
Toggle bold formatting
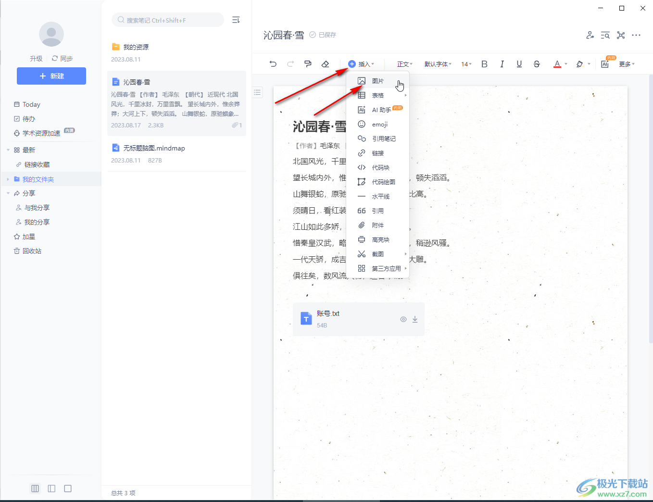pyautogui.click(x=484, y=64)
